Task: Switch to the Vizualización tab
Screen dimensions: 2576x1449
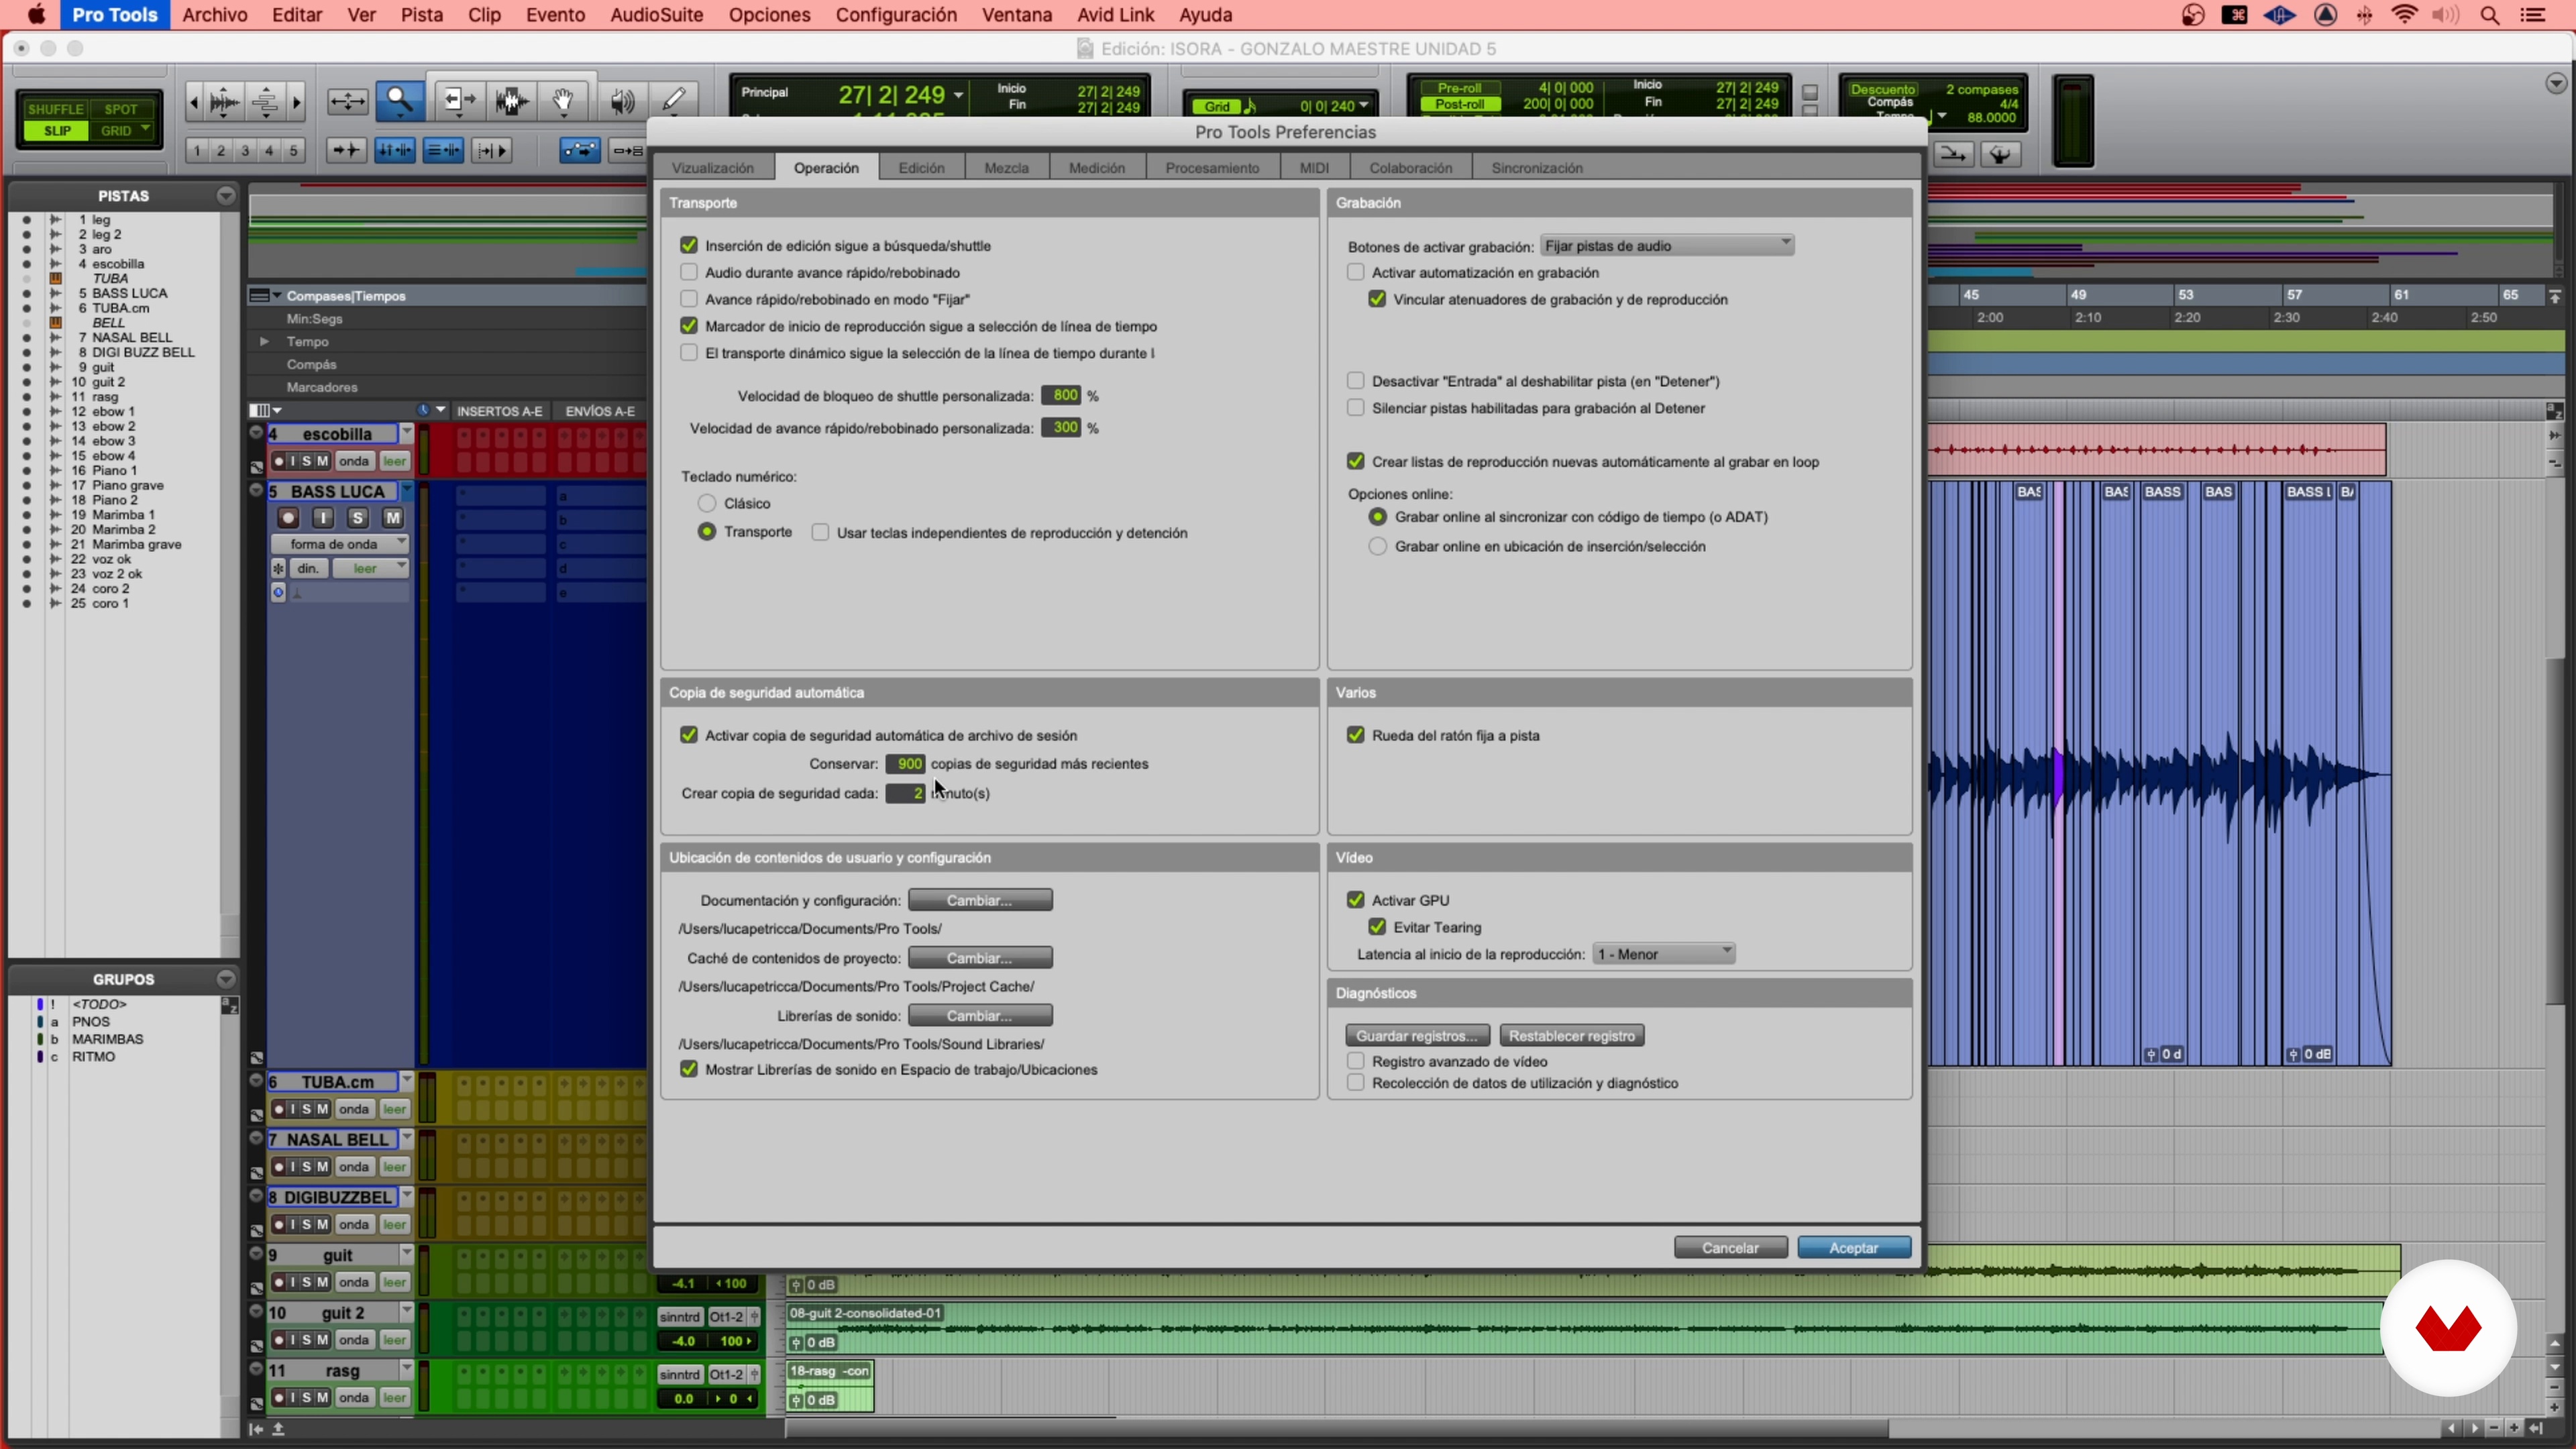Action: [x=713, y=168]
